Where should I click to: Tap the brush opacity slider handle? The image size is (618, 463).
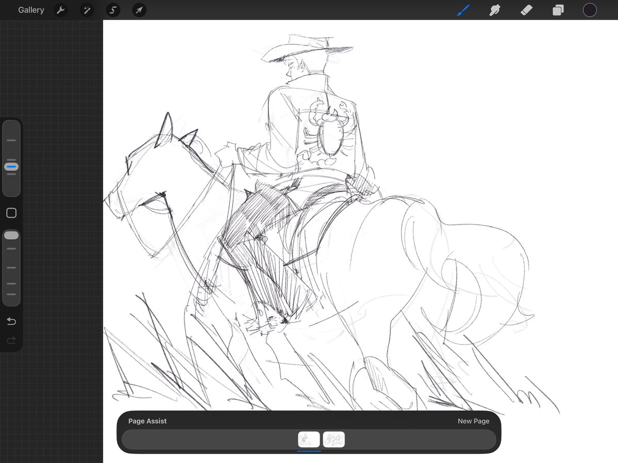coord(11,235)
